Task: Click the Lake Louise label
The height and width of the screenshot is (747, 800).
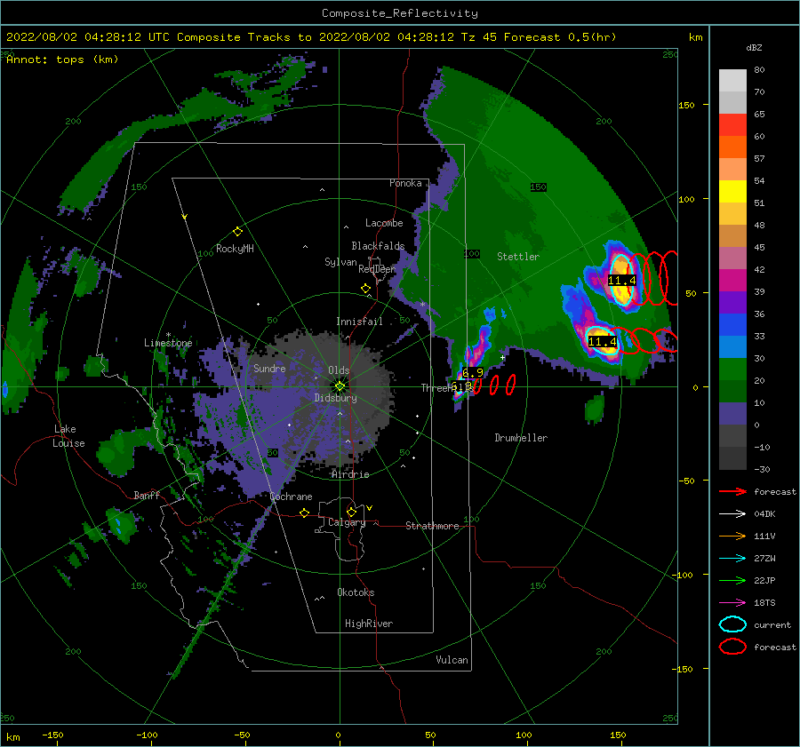Action: pos(68,436)
